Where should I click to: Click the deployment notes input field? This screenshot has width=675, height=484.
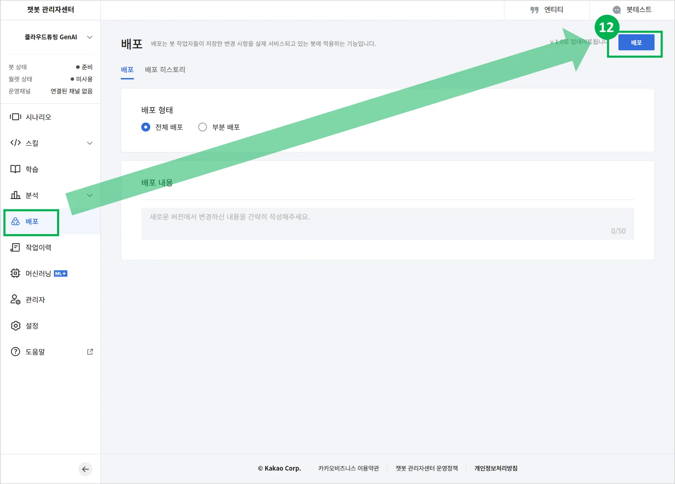click(387, 224)
